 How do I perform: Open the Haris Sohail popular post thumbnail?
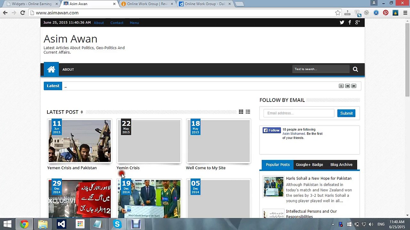(x=274, y=187)
